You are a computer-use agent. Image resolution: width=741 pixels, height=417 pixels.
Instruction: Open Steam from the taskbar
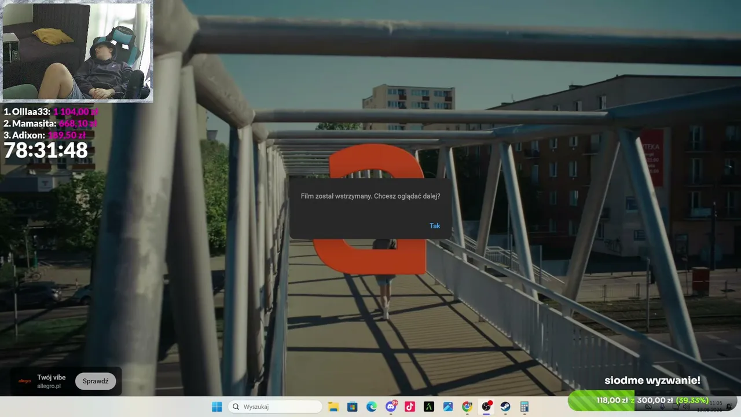coord(505,407)
